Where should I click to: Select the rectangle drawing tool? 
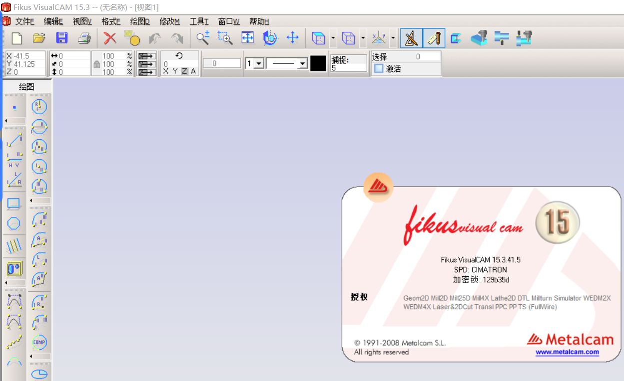click(x=14, y=204)
